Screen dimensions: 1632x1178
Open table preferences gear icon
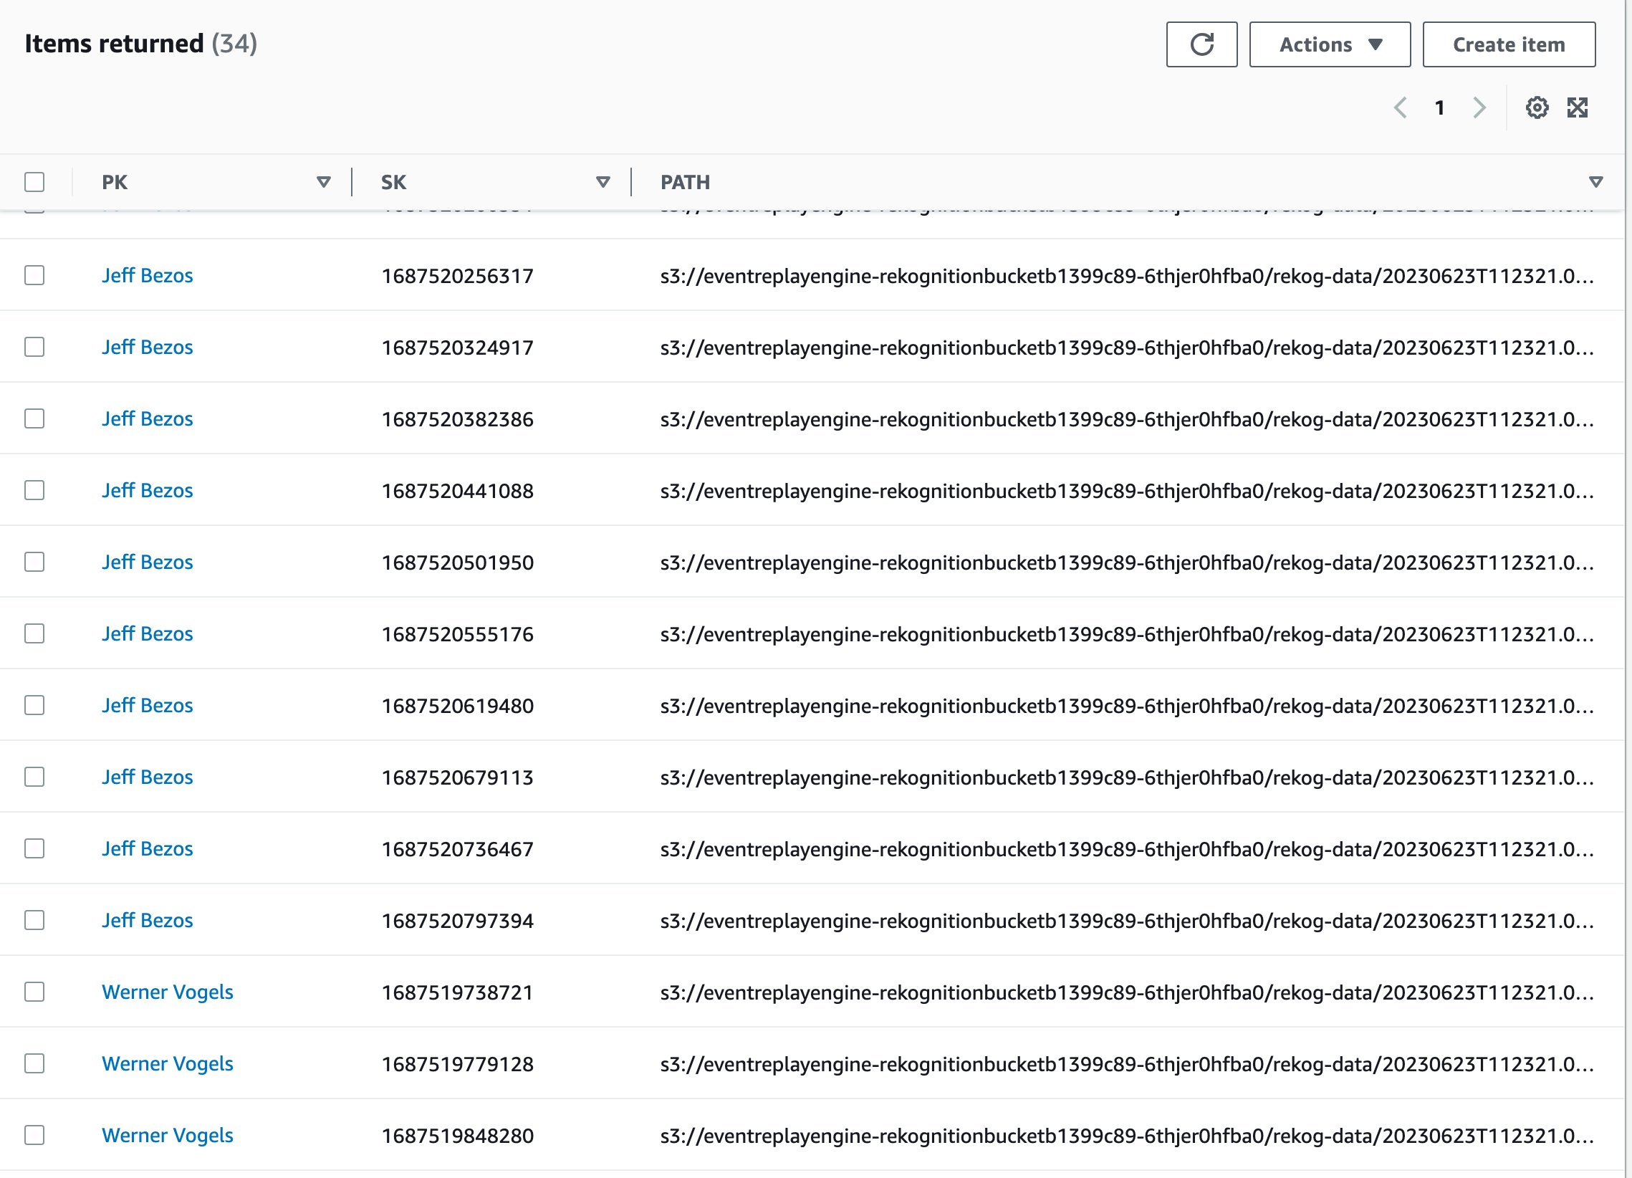click(1536, 108)
